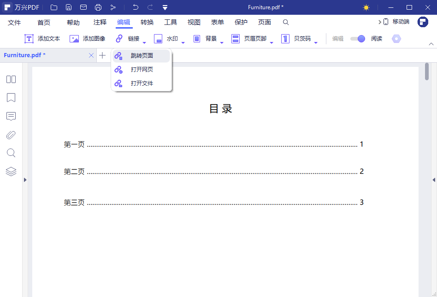The height and width of the screenshot is (297, 437).
Task: Toggle between 编辑 and 阅读 mode
Action: pyautogui.click(x=358, y=39)
